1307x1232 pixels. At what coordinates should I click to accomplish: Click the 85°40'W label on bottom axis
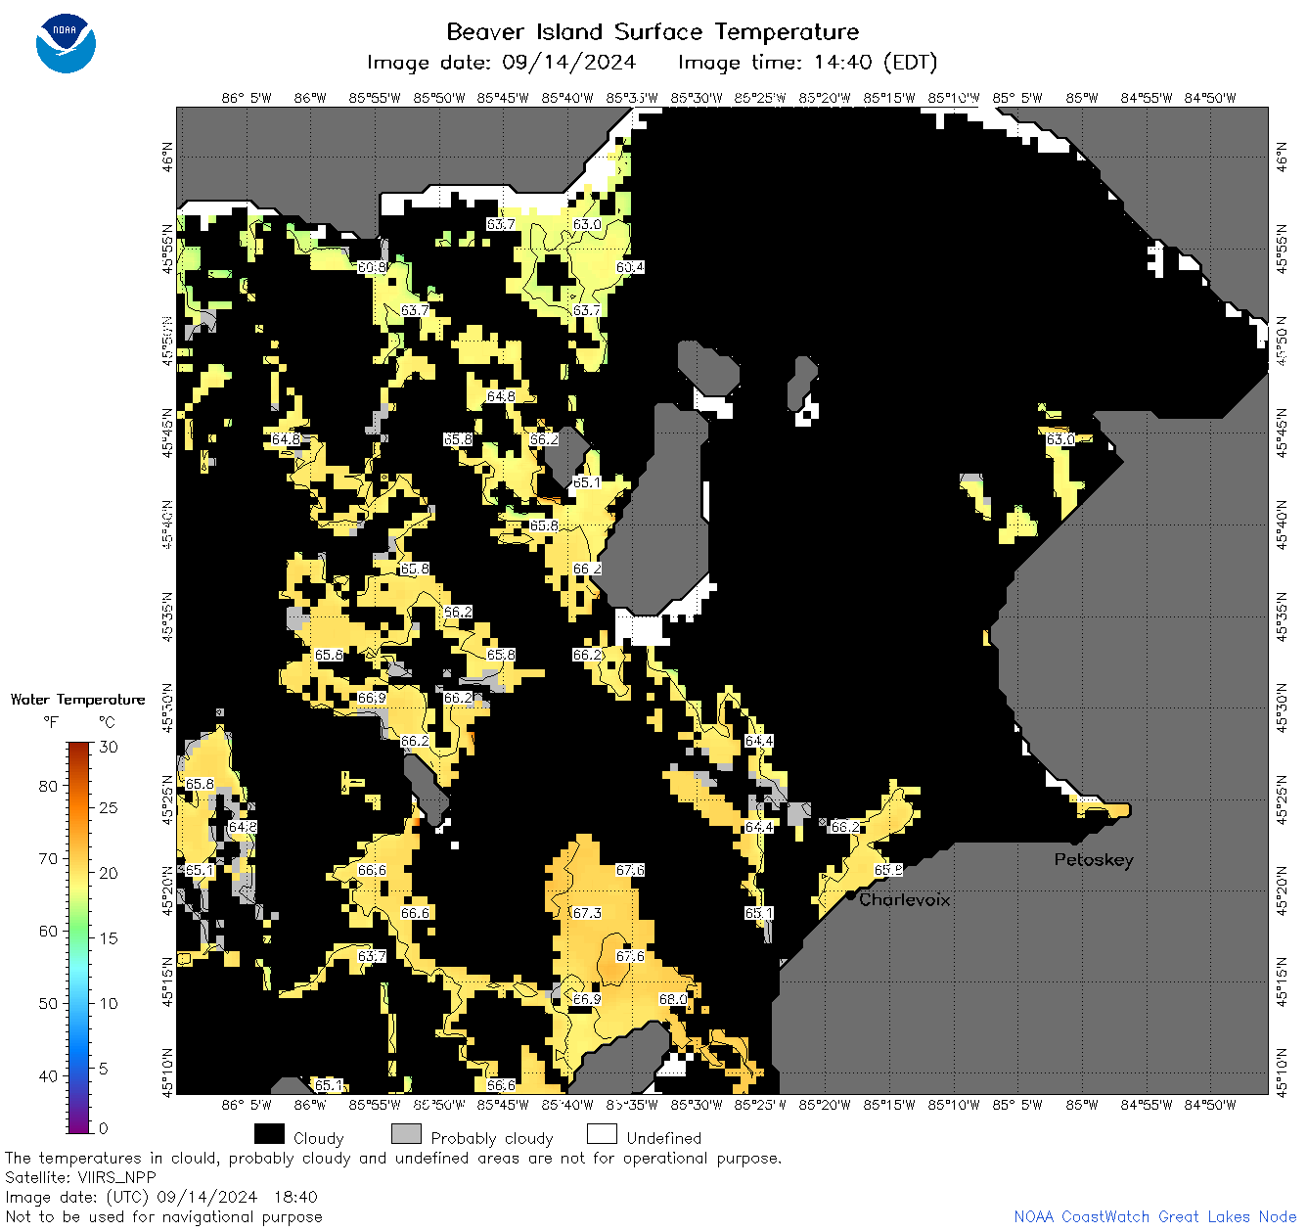[567, 1105]
